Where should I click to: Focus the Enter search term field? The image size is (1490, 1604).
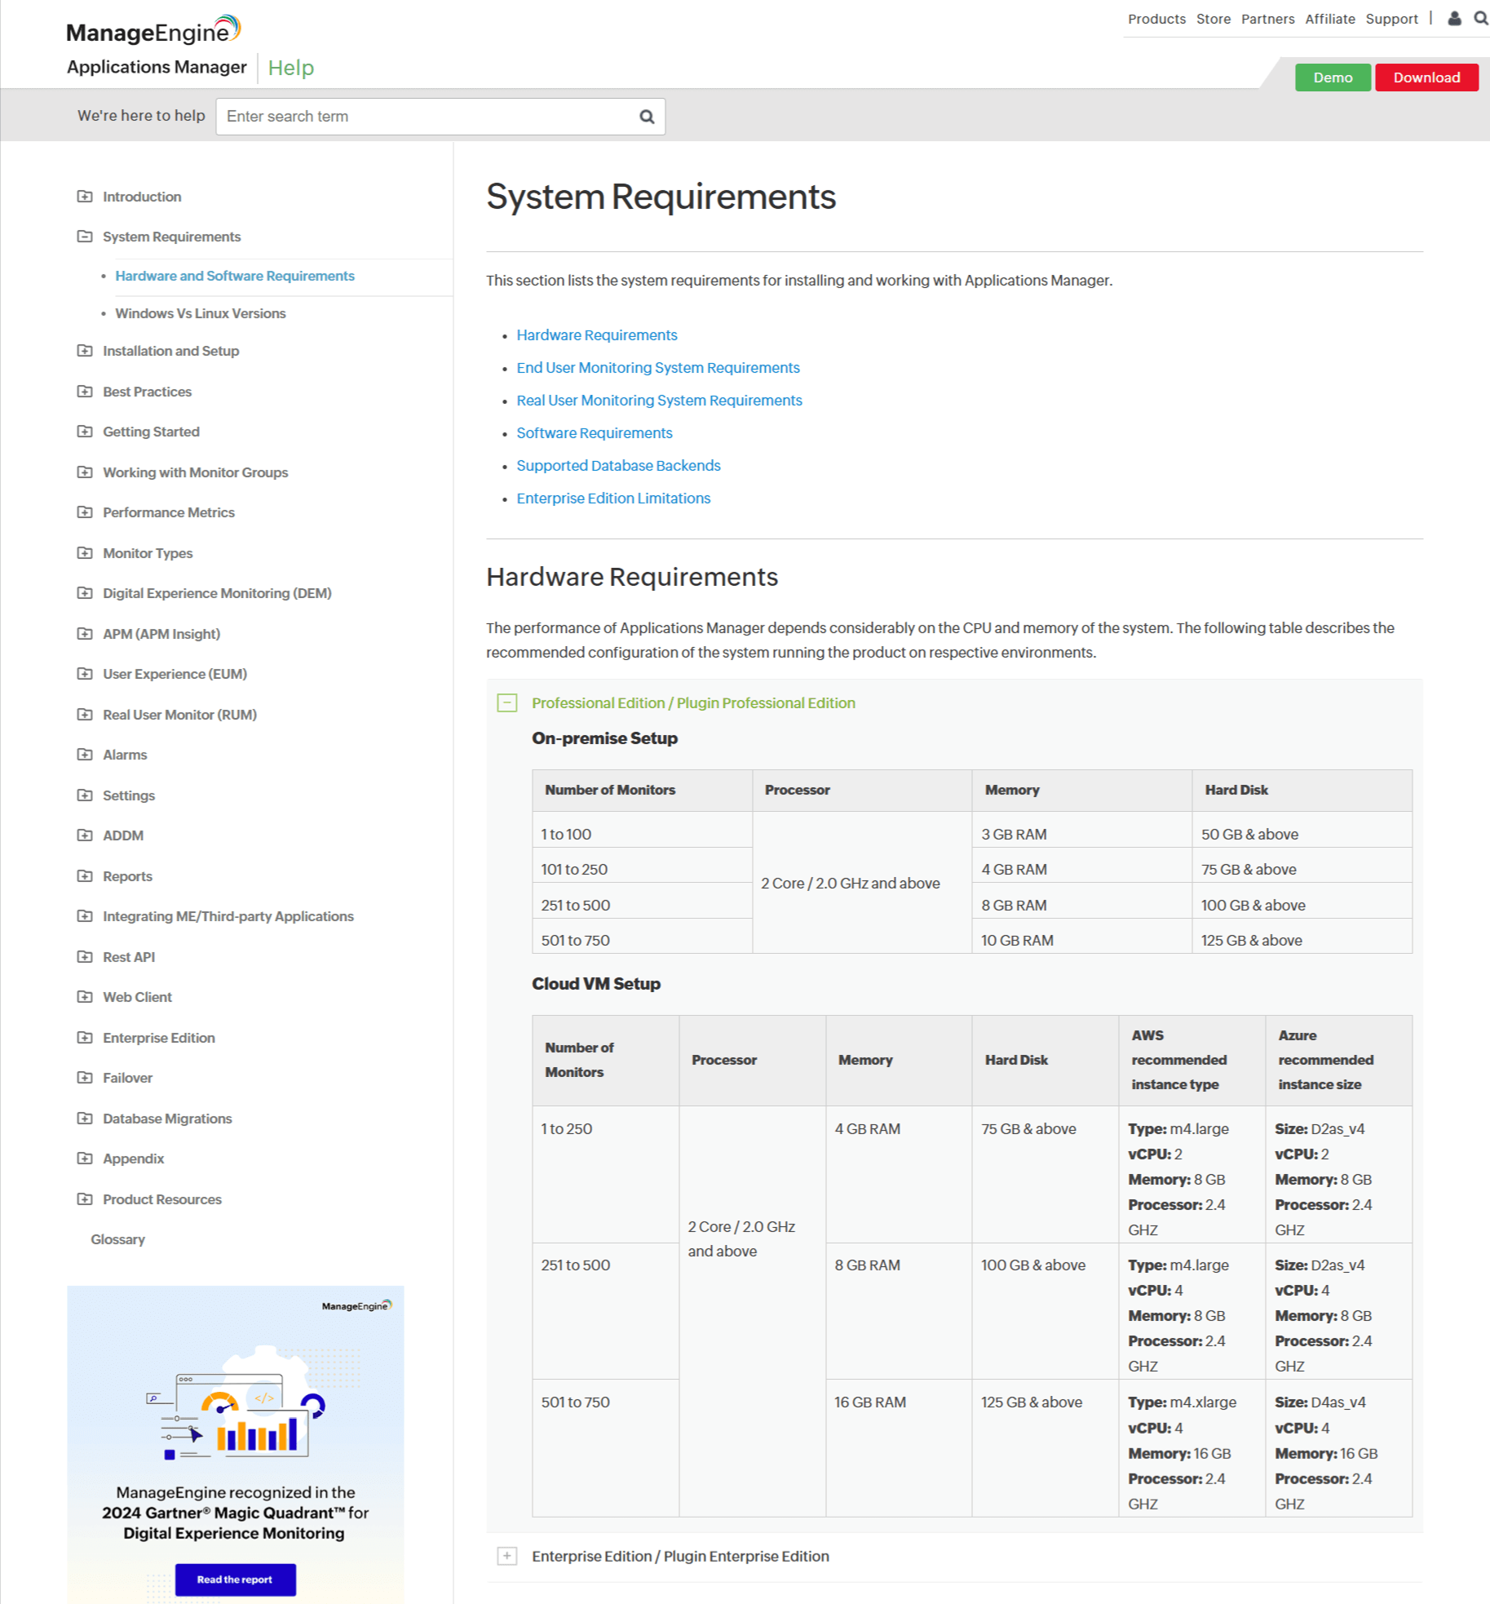[440, 117]
